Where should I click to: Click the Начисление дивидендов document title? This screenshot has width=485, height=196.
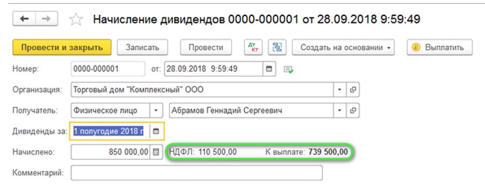pyautogui.click(x=256, y=19)
